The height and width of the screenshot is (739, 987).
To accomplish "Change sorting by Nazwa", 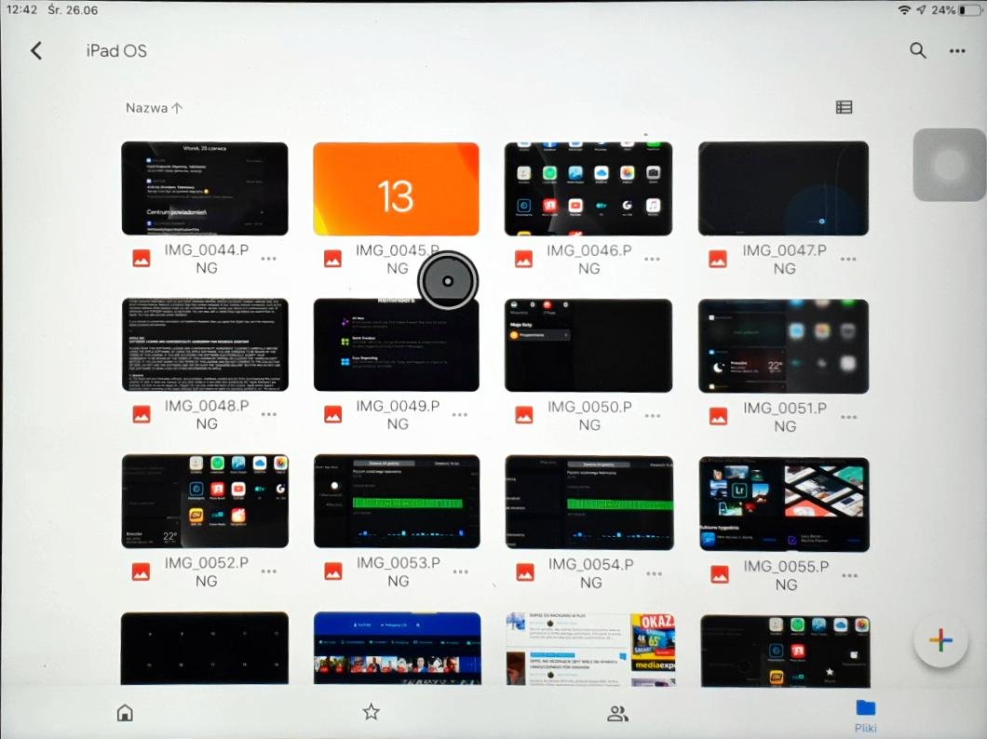I will [155, 108].
